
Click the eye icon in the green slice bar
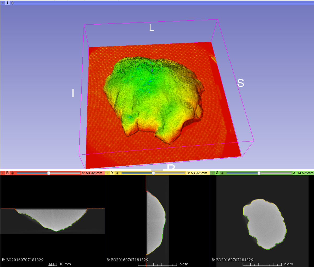222,173
